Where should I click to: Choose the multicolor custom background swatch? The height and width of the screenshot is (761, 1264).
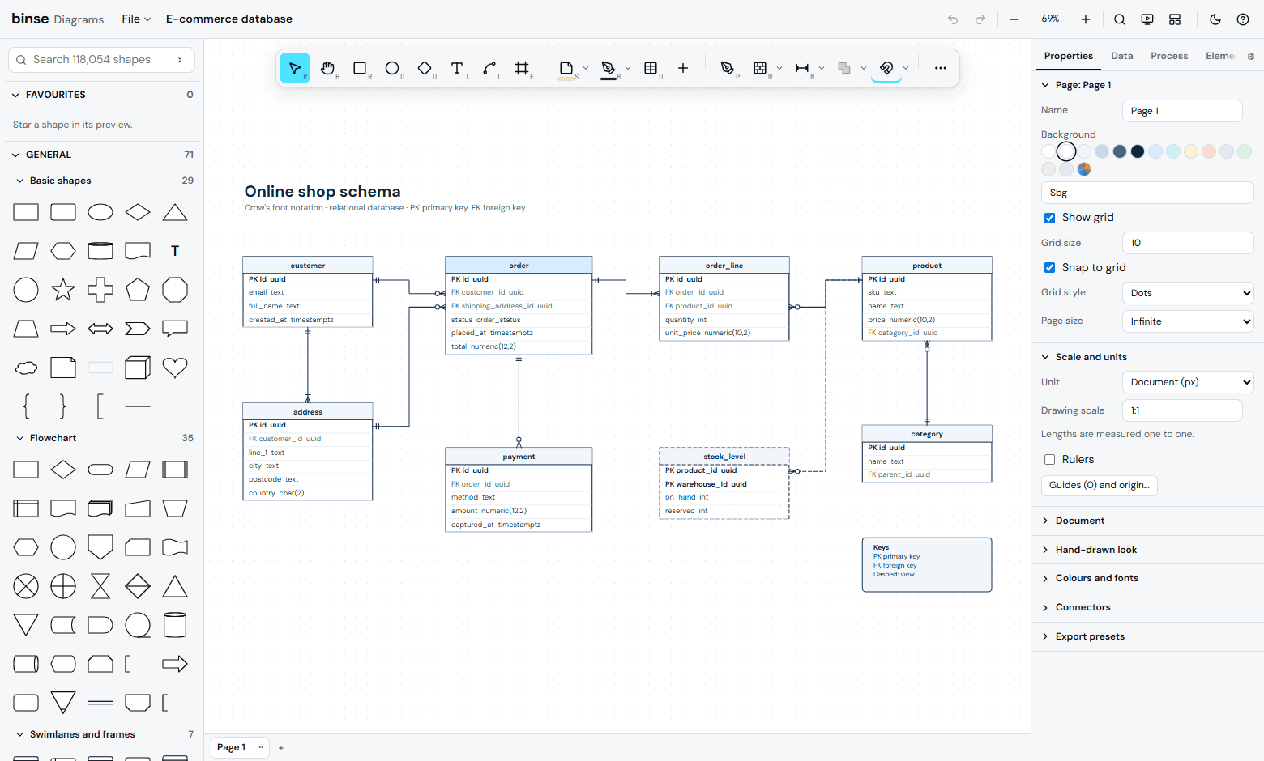1084,169
